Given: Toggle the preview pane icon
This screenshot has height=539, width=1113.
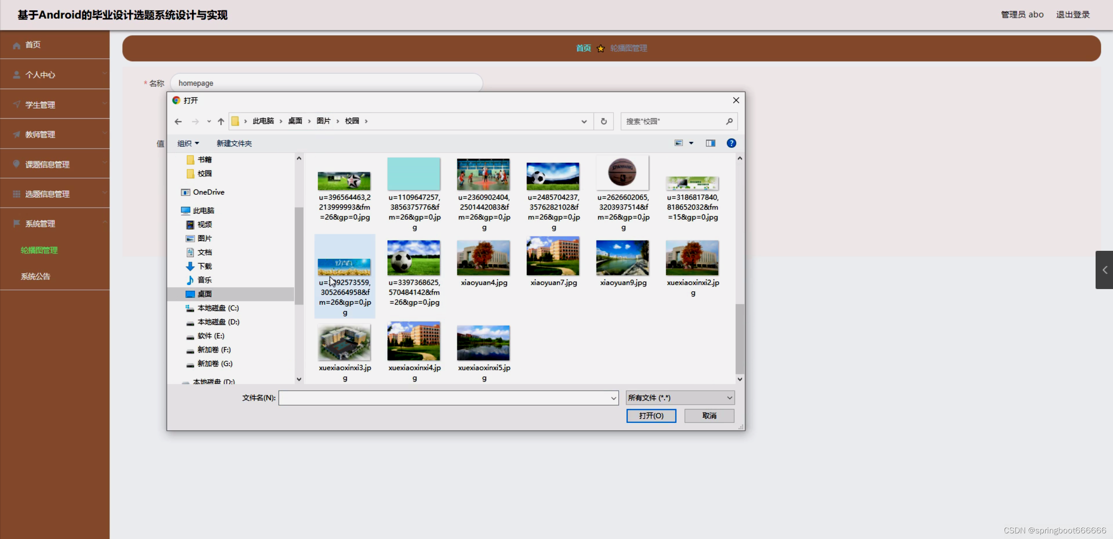Looking at the screenshot, I should pyautogui.click(x=710, y=143).
